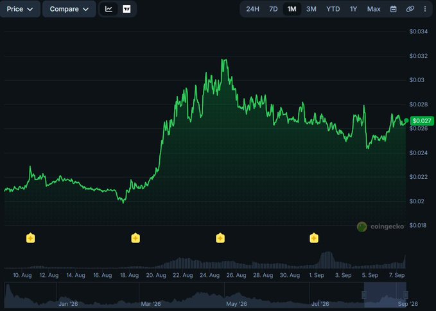Click the $0.018 axis label
436x311 pixels.
418,225
